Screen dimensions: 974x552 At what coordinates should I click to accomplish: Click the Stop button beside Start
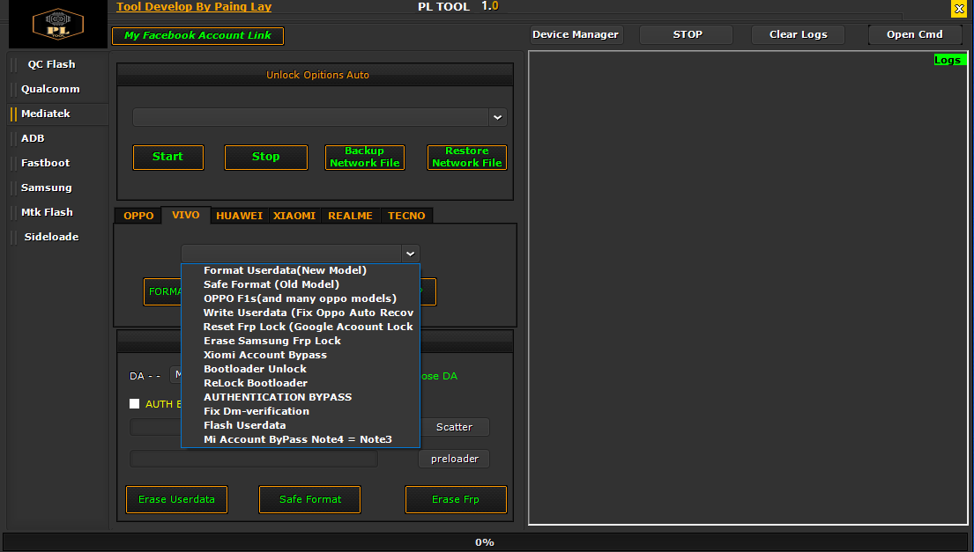[266, 157]
